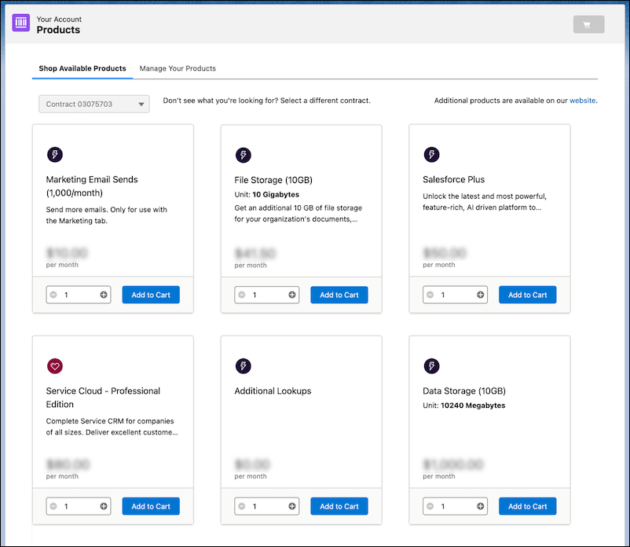Click quantity field for Salesforce Plus
Viewport: 630px width, 547px height.
click(456, 295)
